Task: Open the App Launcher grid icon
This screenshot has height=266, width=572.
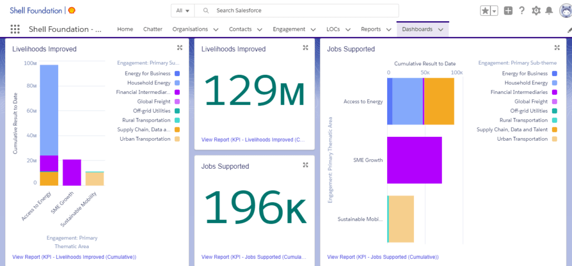Action: click(x=15, y=29)
